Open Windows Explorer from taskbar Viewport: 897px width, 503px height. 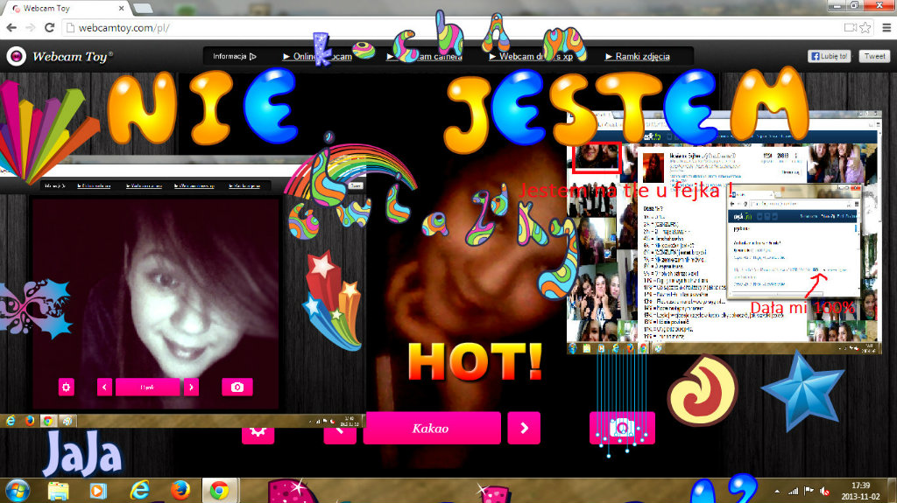click(58, 491)
